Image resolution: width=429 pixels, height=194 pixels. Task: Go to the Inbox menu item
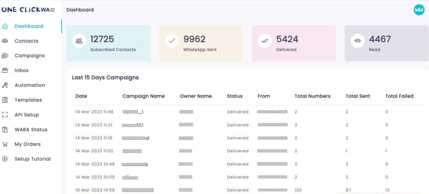[x=22, y=70]
